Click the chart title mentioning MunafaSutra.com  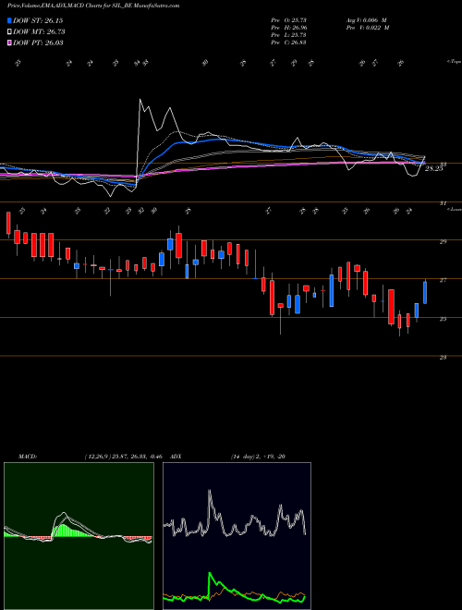93,6
